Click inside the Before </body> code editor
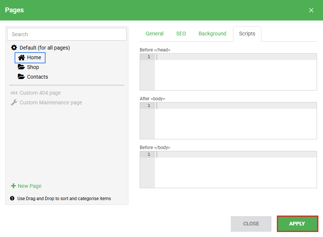Screen dimensions: 323x237 (x=235, y=170)
